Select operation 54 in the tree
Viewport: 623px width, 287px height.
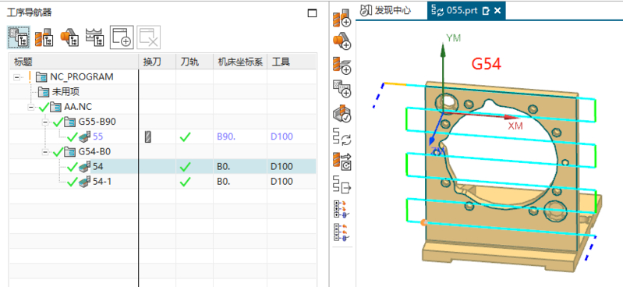tap(97, 167)
